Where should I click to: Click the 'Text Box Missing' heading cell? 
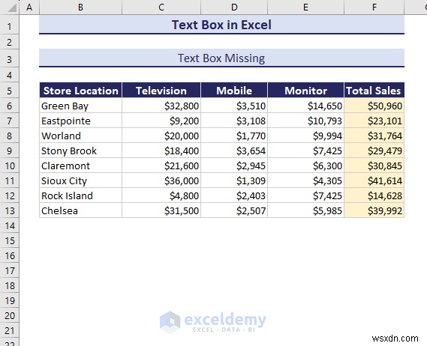point(221,58)
